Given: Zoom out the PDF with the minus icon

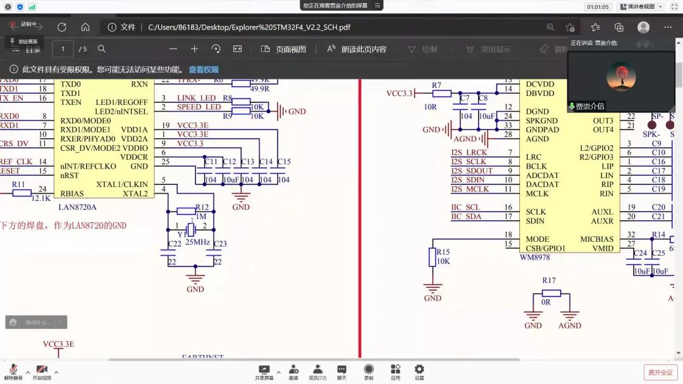Looking at the screenshot, I should pos(173,49).
